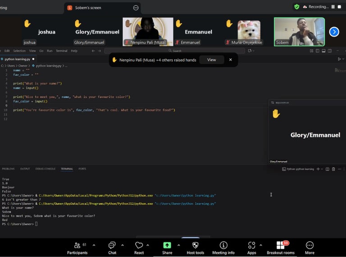Open Breakout rooms
The height and width of the screenshot is (257, 346).
click(281, 248)
